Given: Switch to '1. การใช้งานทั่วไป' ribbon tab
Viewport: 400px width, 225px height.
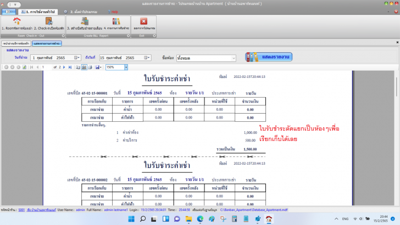Looking at the screenshot, I should click(x=38, y=12).
